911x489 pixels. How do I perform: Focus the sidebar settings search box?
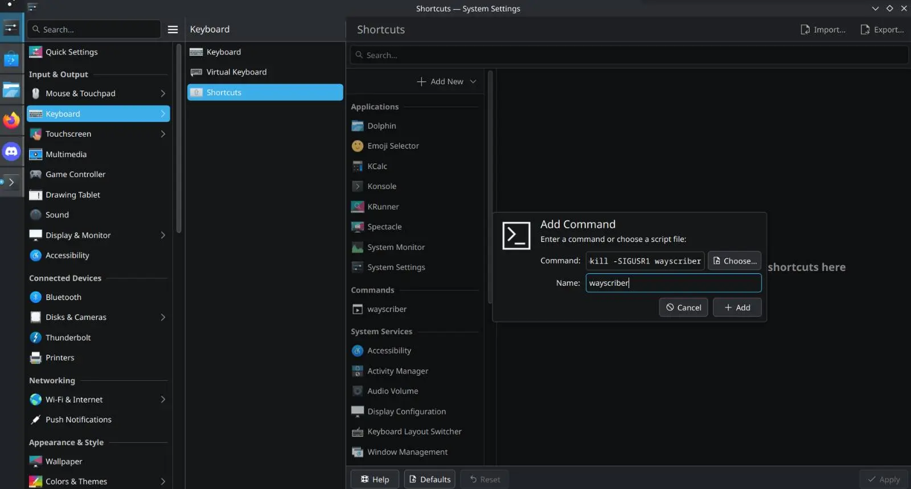pos(94,30)
